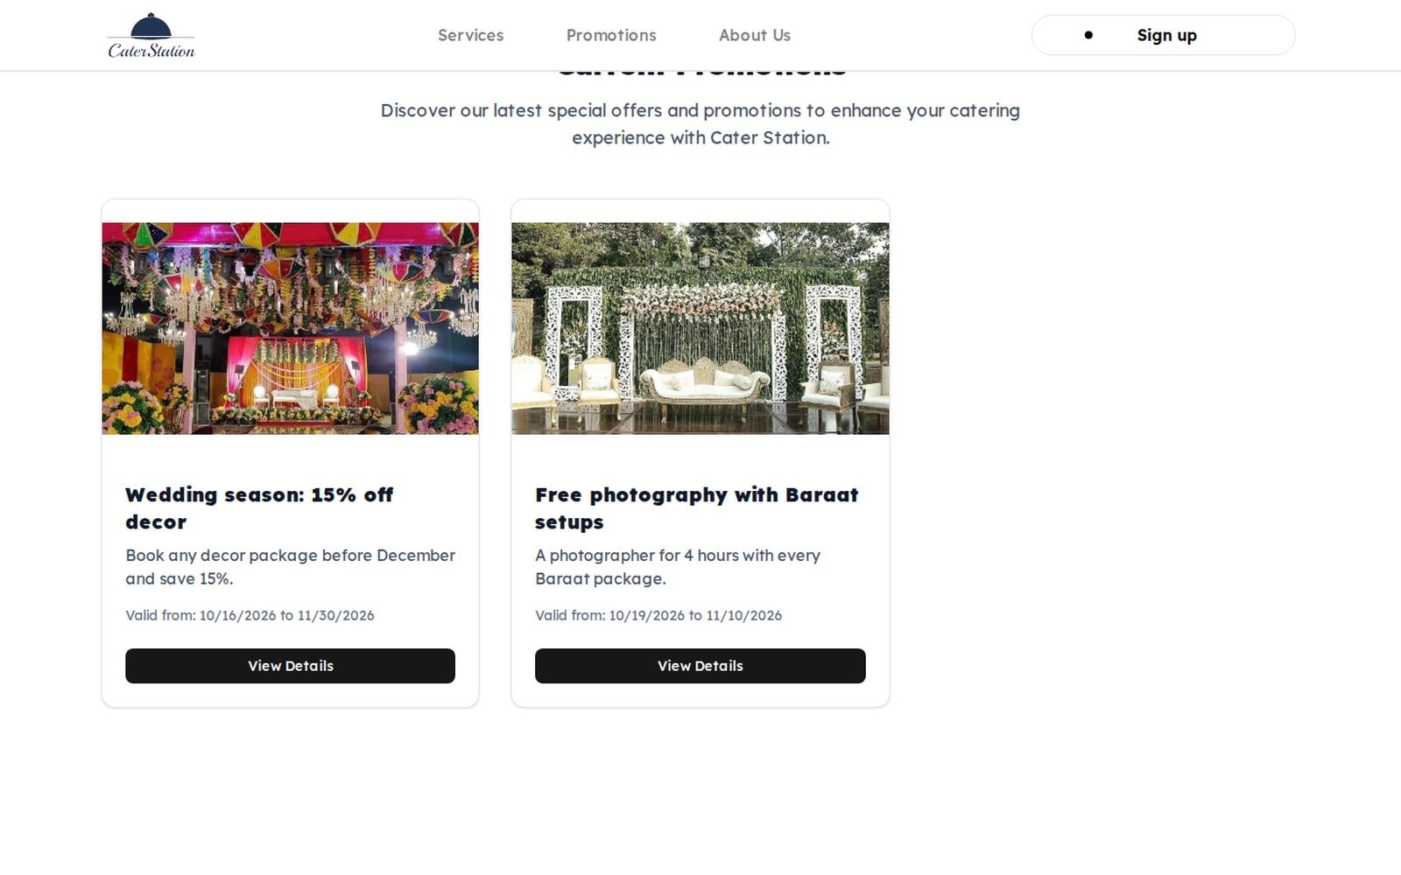Go to the About Us page
1401x875 pixels.
click(755, 35)
